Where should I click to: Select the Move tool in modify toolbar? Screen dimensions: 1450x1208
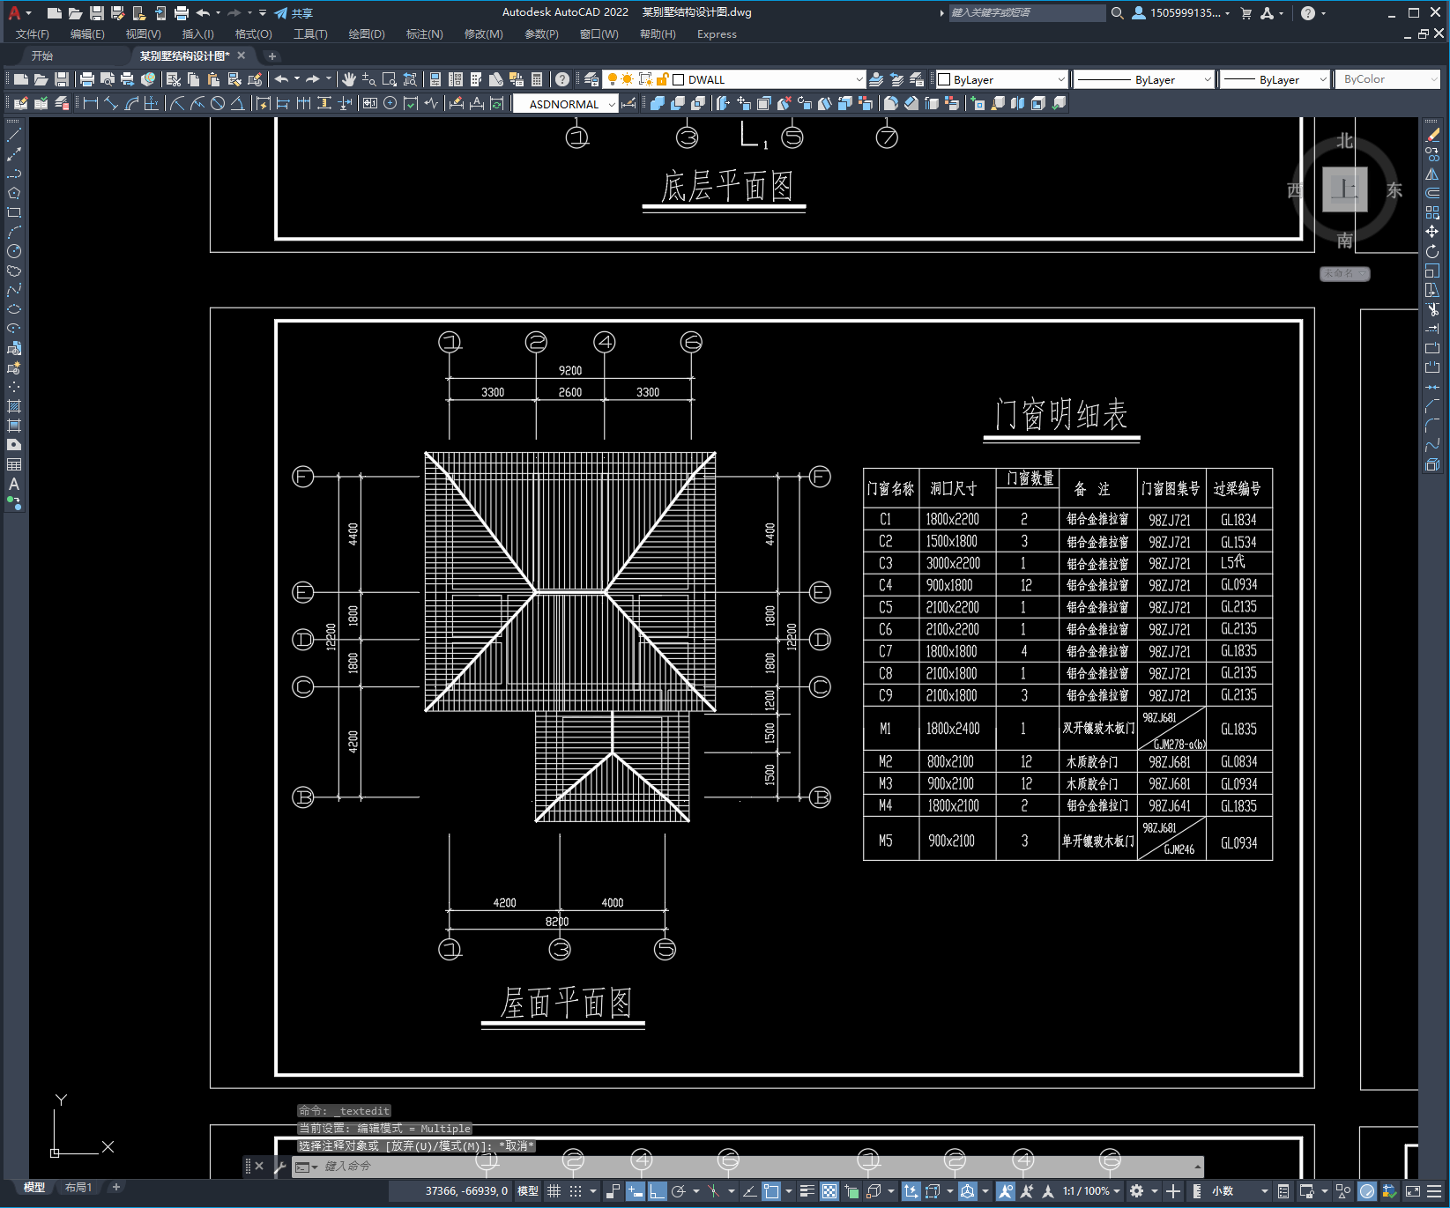pos(1432,232)
